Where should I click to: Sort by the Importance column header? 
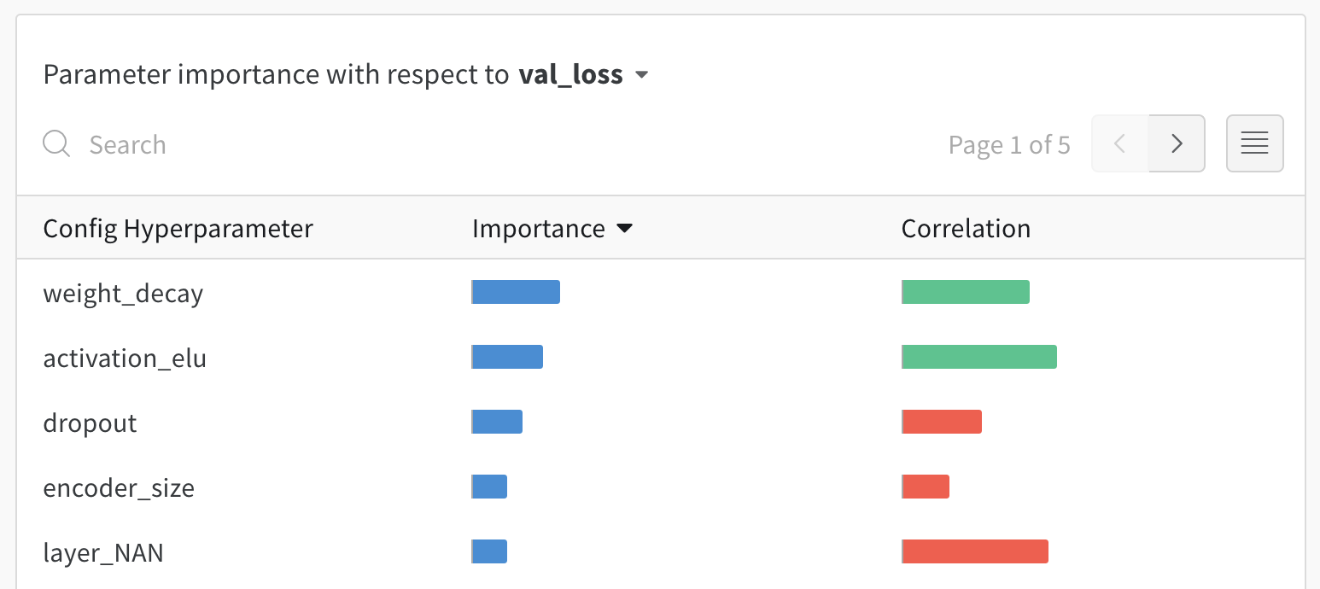pyautogui.click(x=539, y=228)
